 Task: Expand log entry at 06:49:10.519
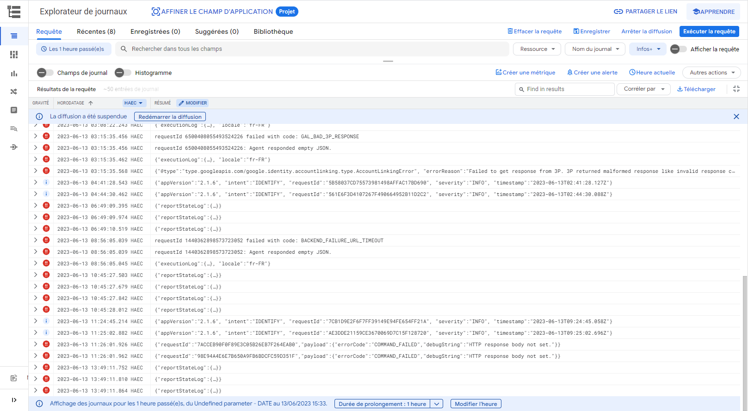(x=36, y=228)
